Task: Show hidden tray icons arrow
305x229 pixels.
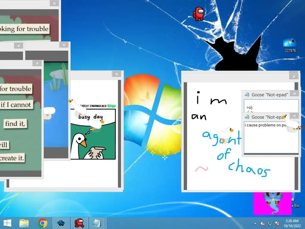Action: click(255, 224)
